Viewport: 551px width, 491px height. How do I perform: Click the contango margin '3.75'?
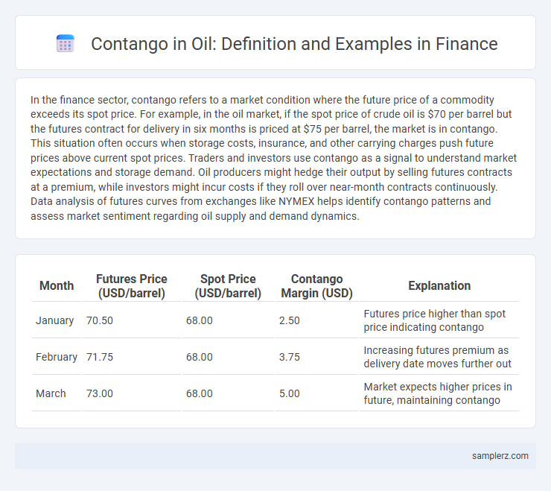(x=289, y=357)
